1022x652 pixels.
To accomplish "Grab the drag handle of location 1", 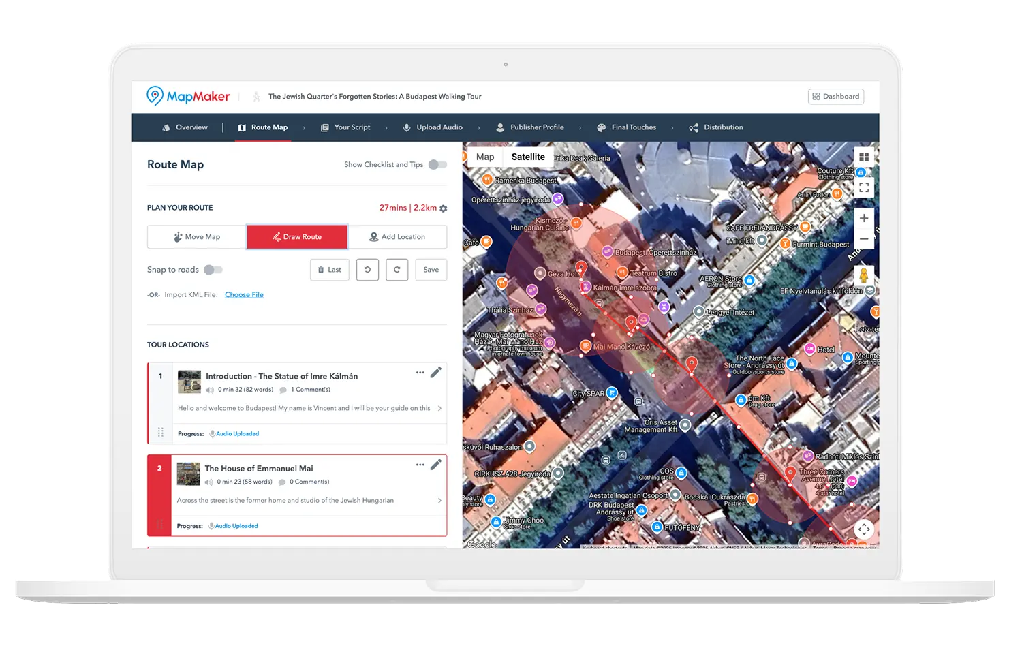I will 161,432.
